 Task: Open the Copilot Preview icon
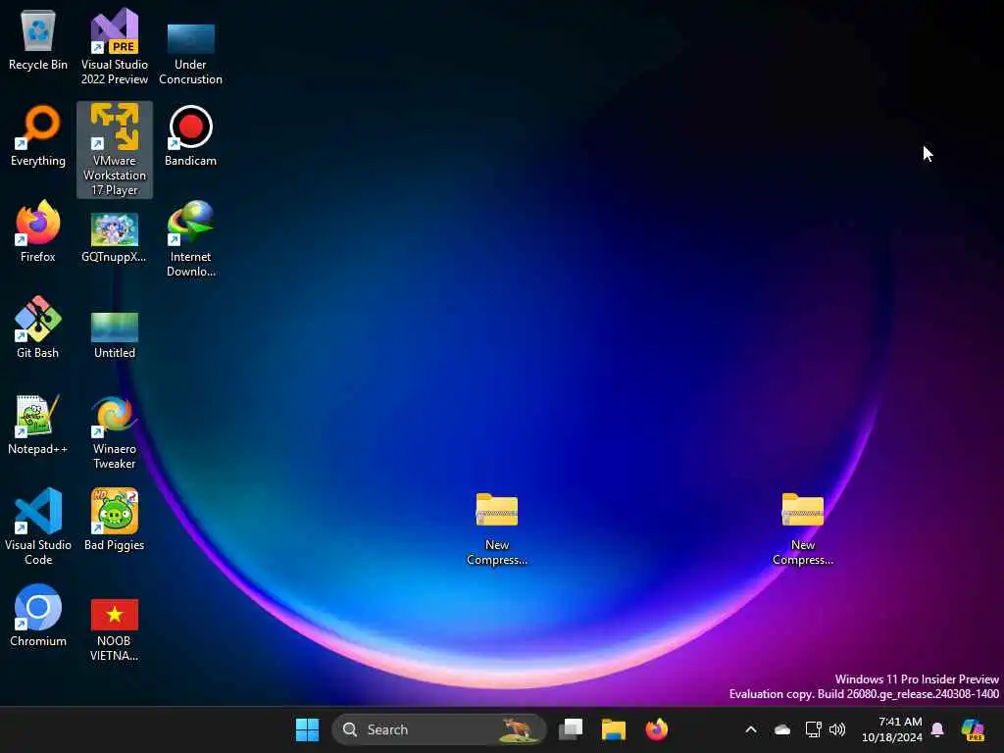click(973, 729)
